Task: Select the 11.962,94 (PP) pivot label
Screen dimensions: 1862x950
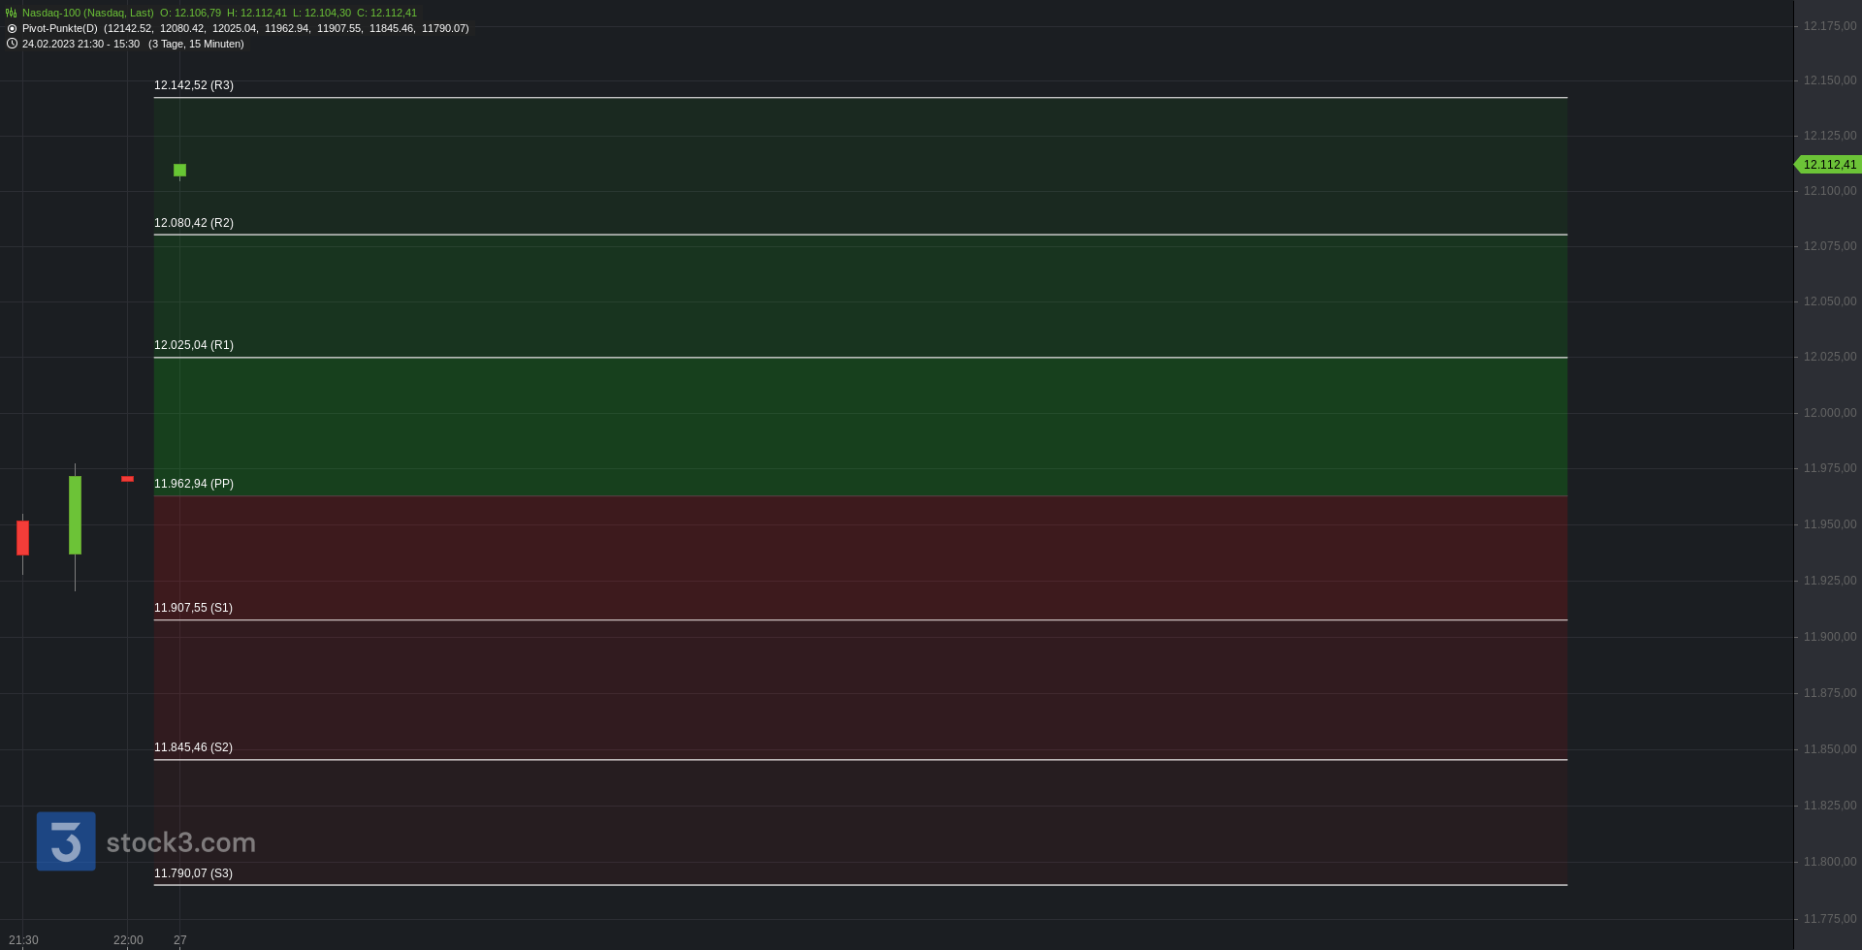Action: click(x=194, y=484)
